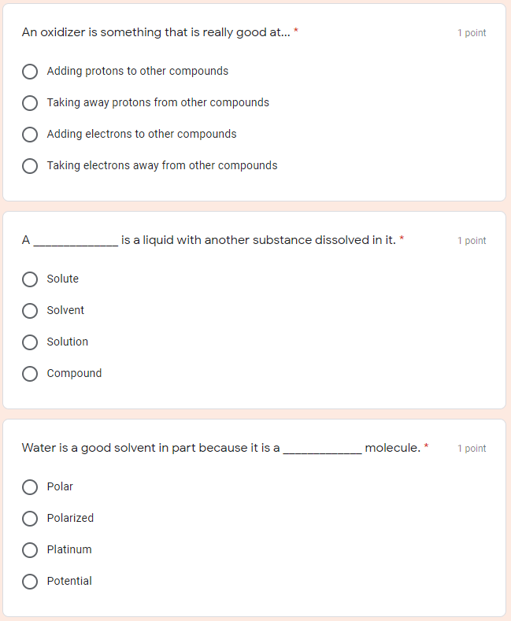Choose the Polarized answer
Viewport: 511px width, 621px height.
click(30, 519)
